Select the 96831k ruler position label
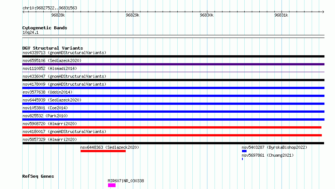 click(281, 15)
